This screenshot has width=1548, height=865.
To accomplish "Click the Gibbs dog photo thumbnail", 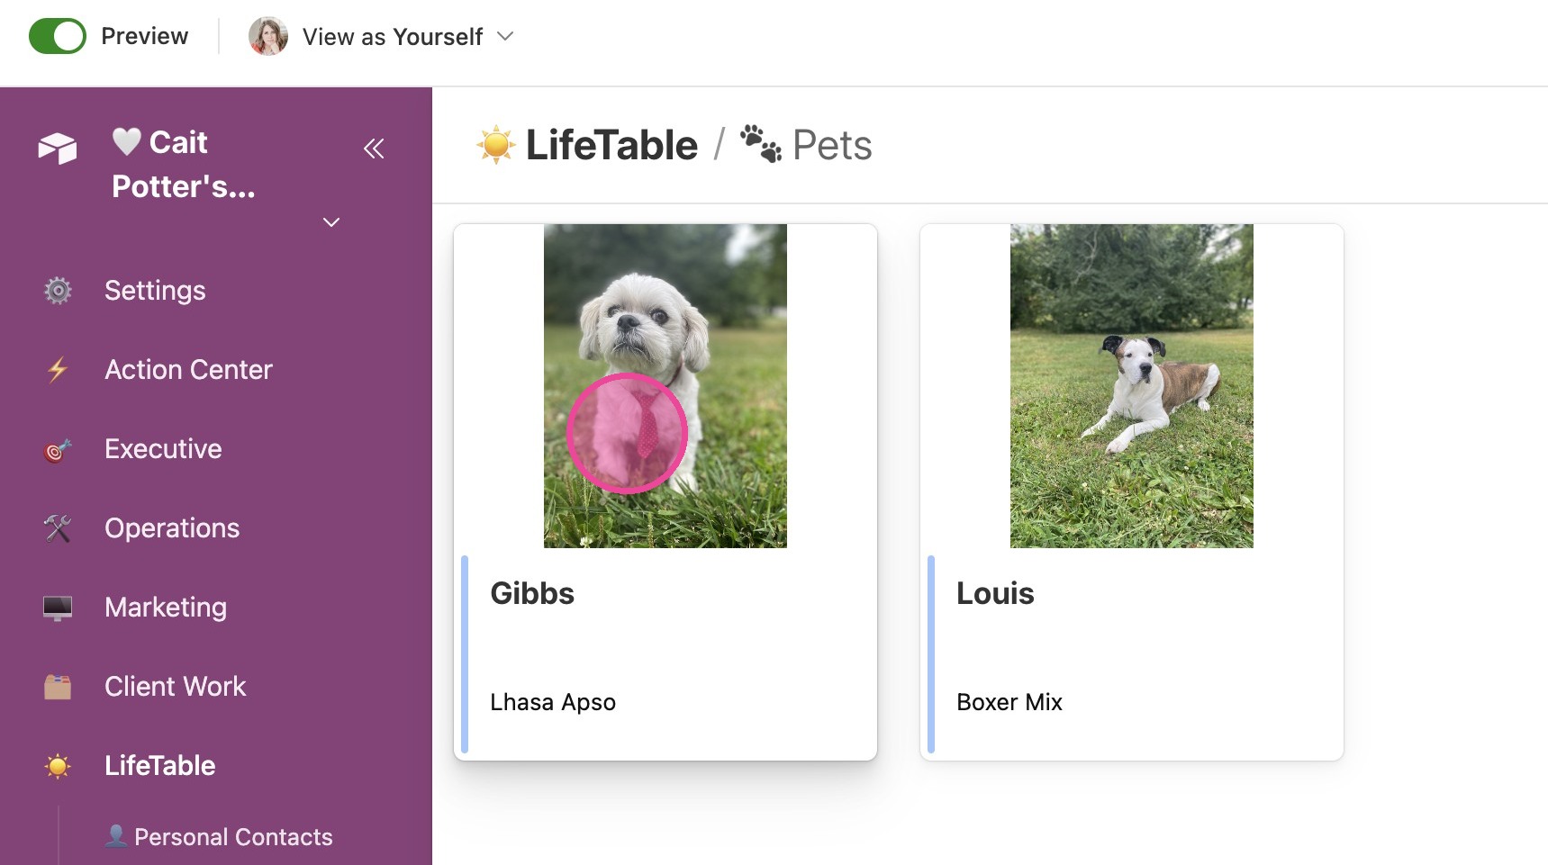I will tap(665, 386).
